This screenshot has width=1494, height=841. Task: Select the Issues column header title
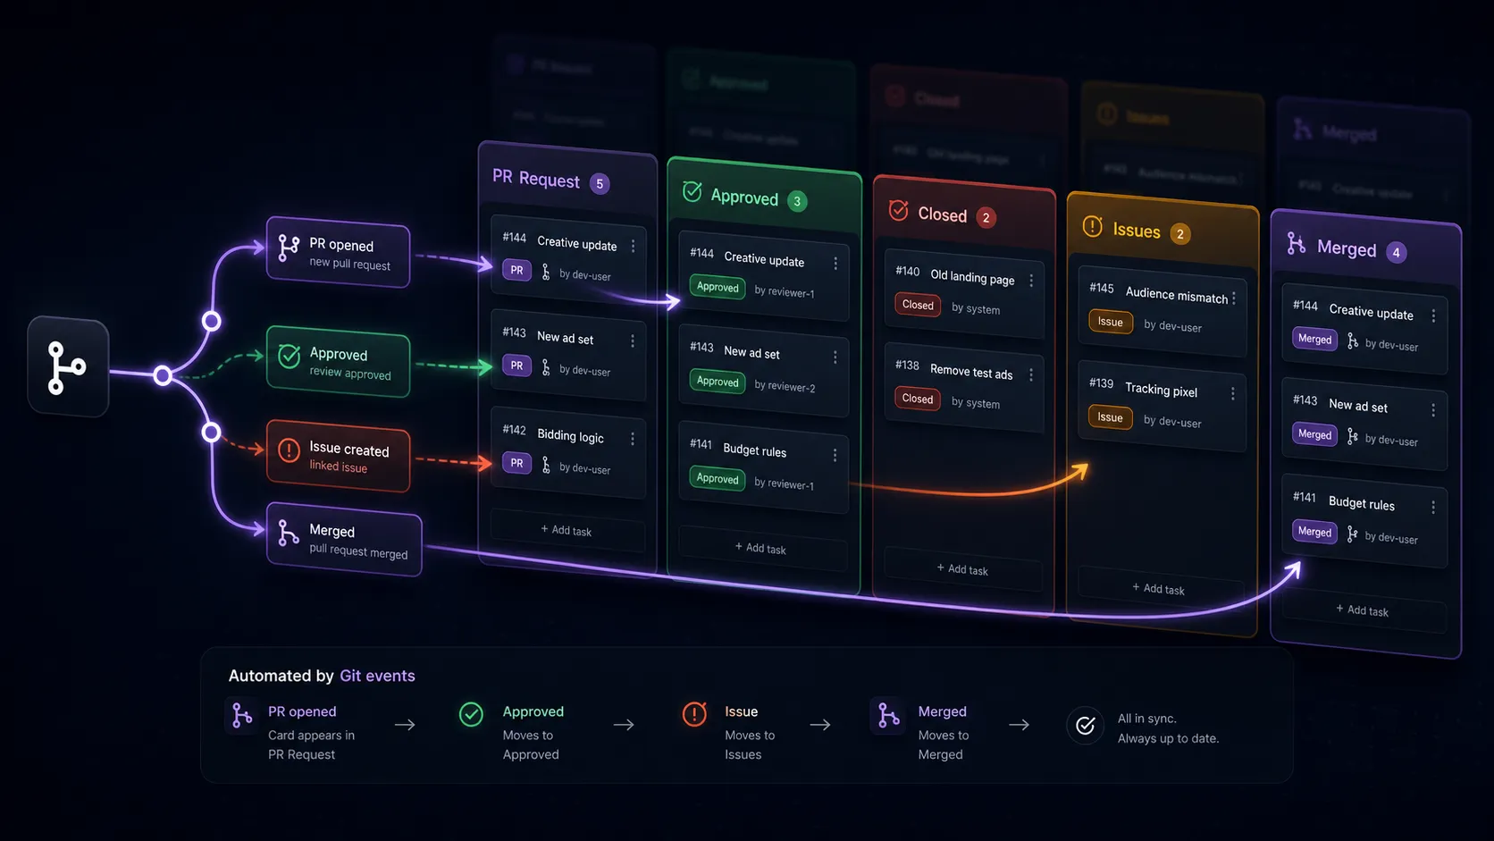tap(1137, 231)
